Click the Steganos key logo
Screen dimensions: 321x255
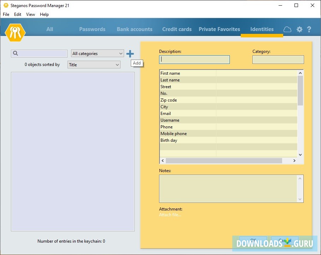click(x=15, y=32)
